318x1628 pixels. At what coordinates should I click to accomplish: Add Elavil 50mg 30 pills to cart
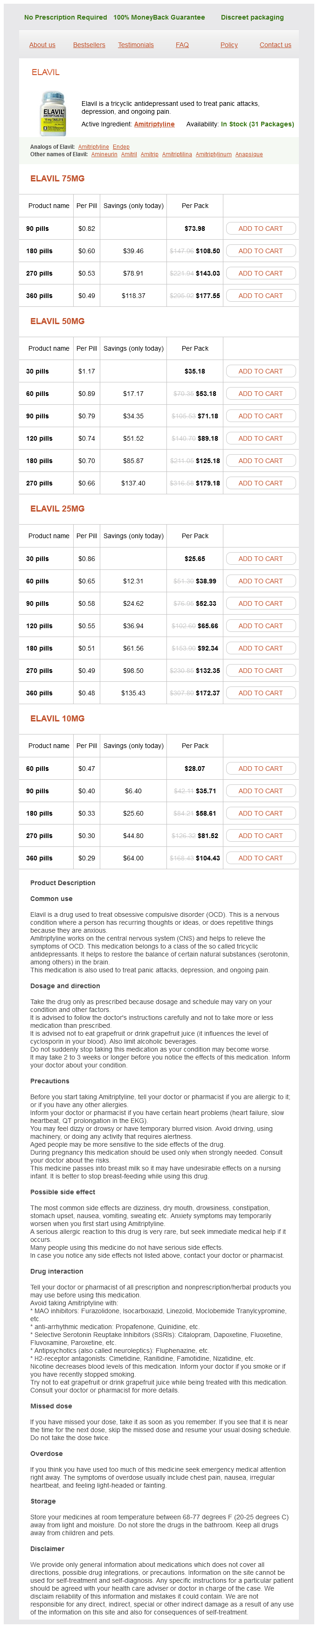261,372
